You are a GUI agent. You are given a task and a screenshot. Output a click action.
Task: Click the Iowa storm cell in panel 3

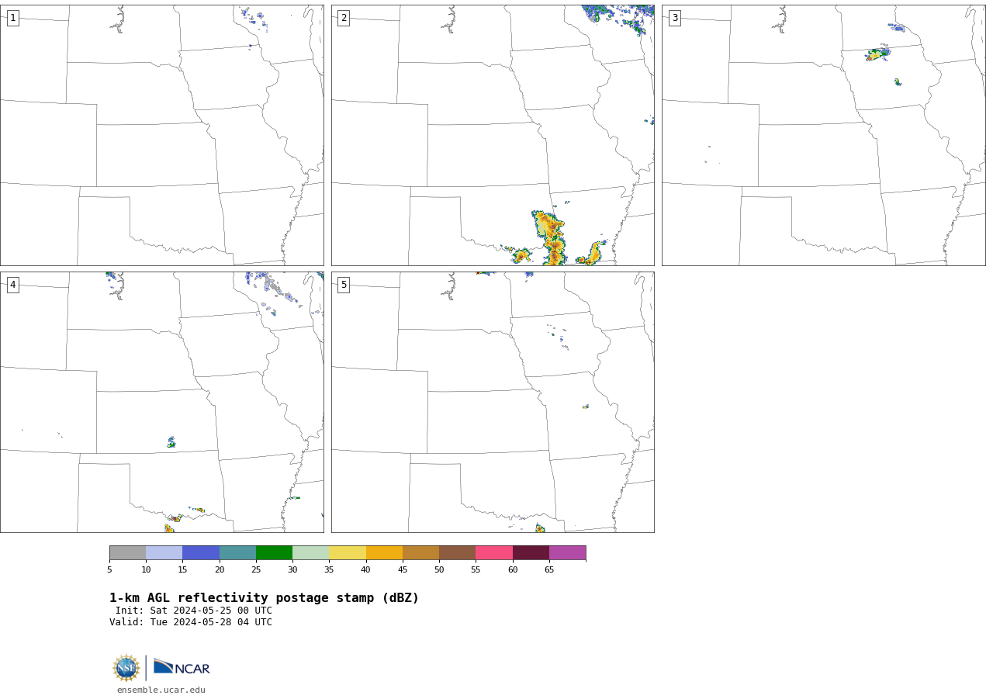coord(878,54)
